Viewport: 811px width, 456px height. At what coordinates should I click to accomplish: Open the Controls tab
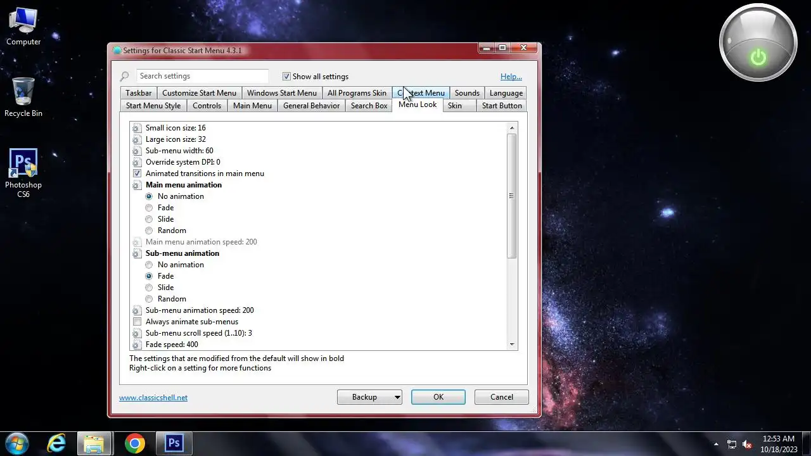tap(207, 106)
